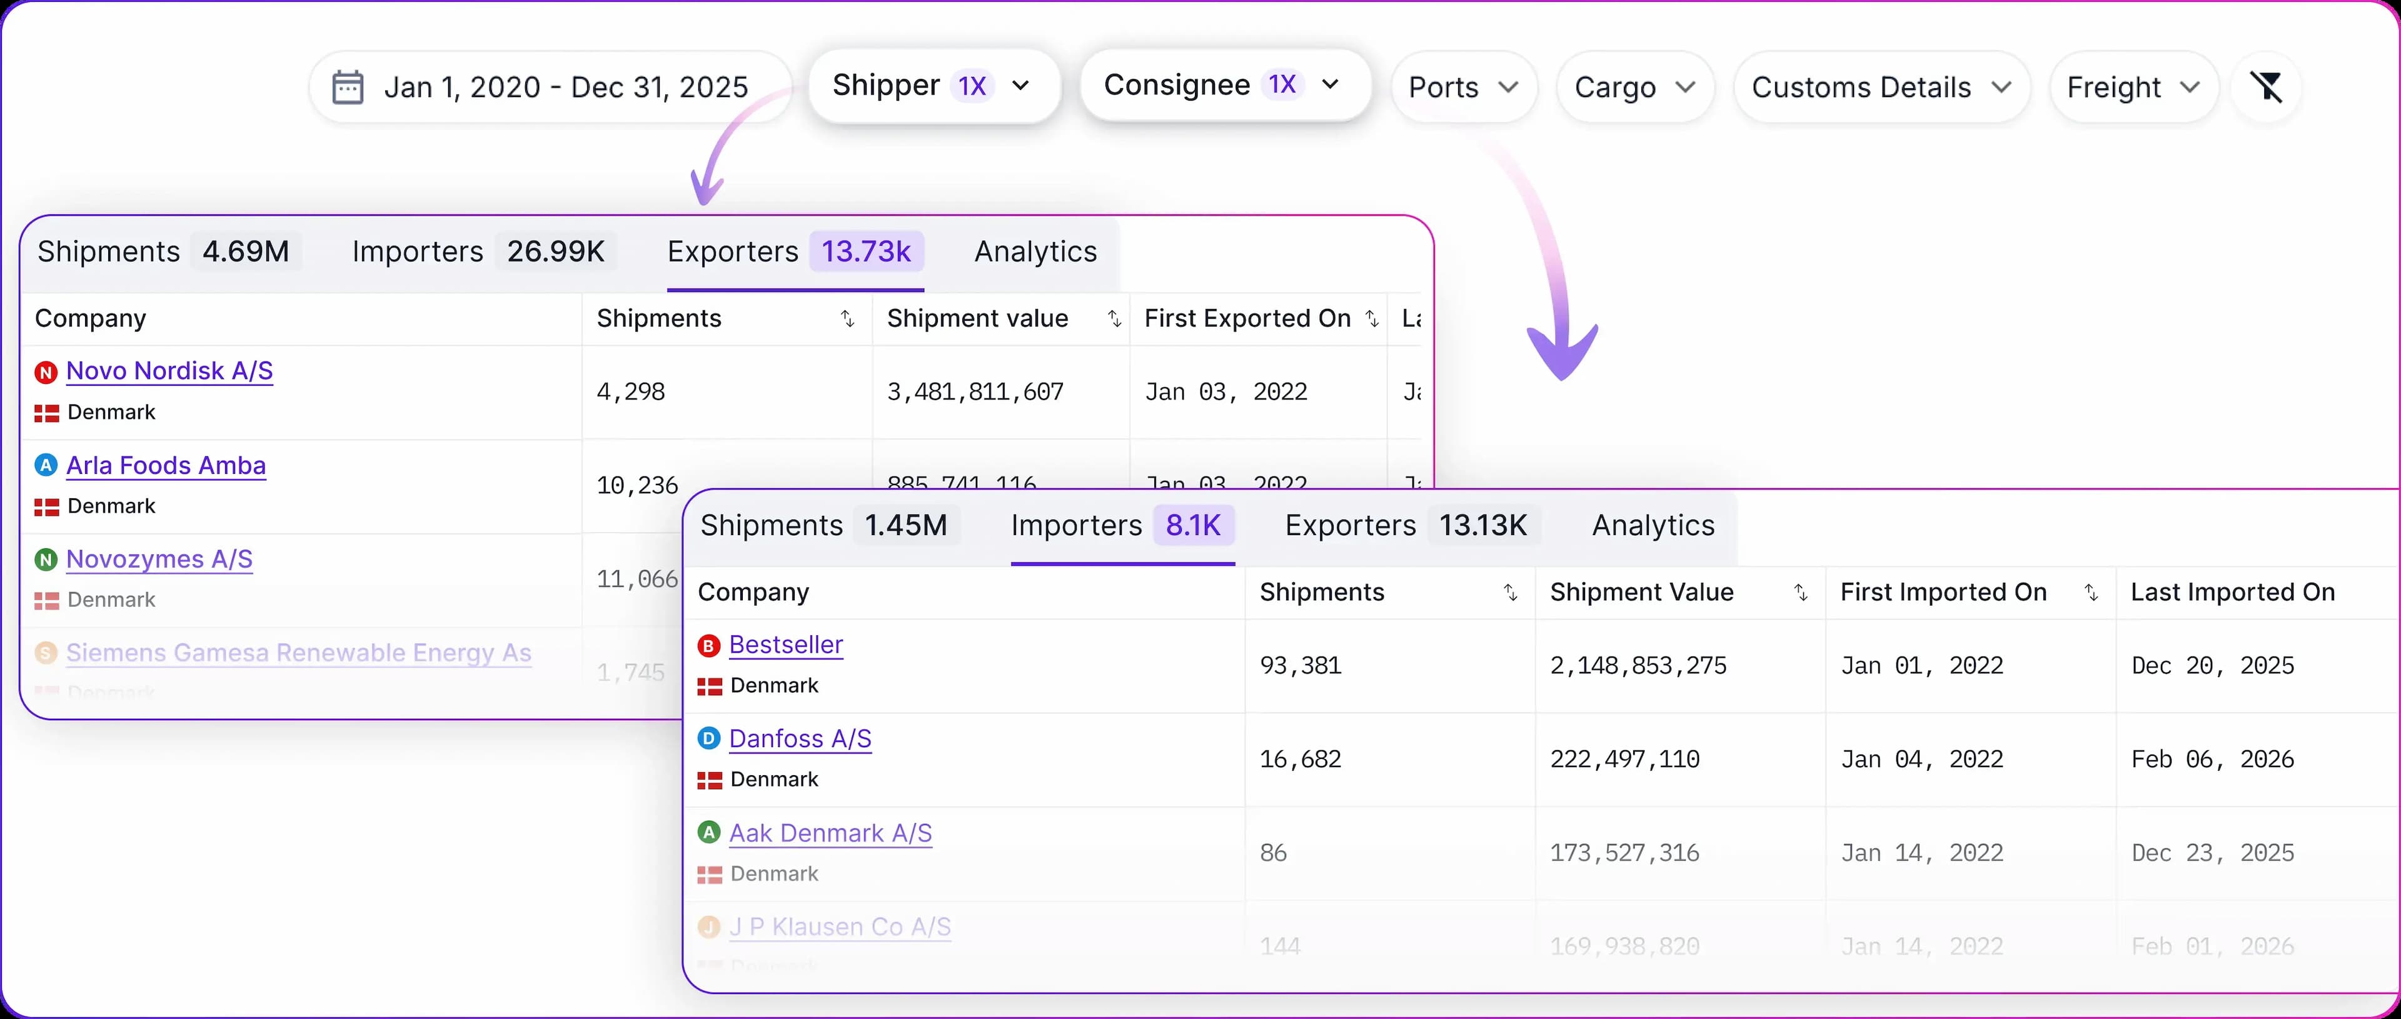Sort importers by Shipments column arrows
The height and width of the screenshot is (1019, 2401).
[x=1510, y=593]
